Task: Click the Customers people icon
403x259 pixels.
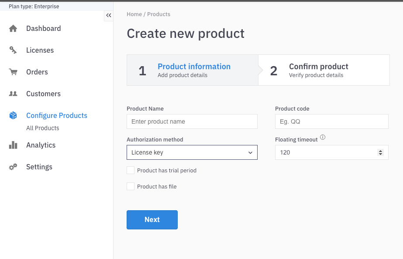Action: click(13, 94)
